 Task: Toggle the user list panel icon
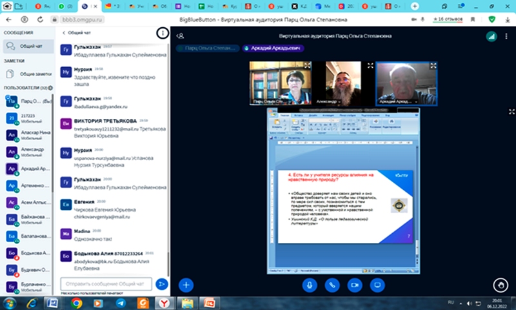pos(180,36)
